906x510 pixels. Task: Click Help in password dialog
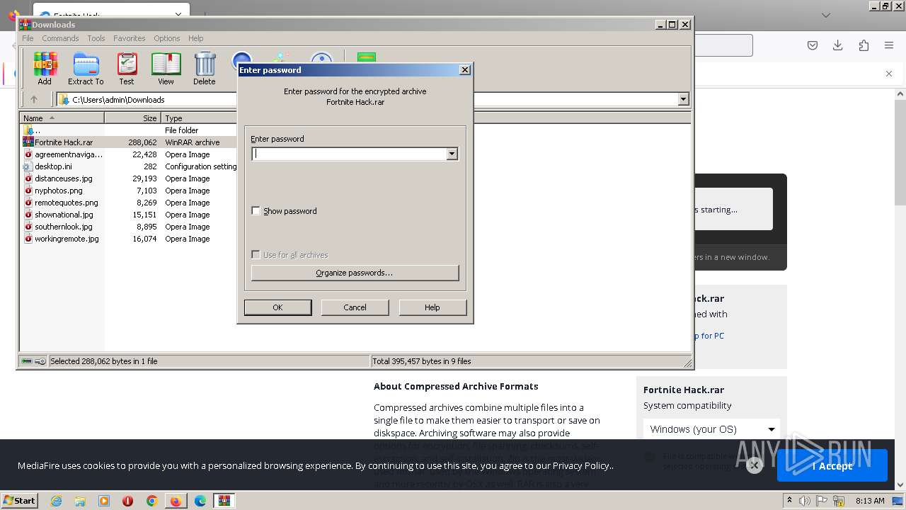tap(432, 307)
